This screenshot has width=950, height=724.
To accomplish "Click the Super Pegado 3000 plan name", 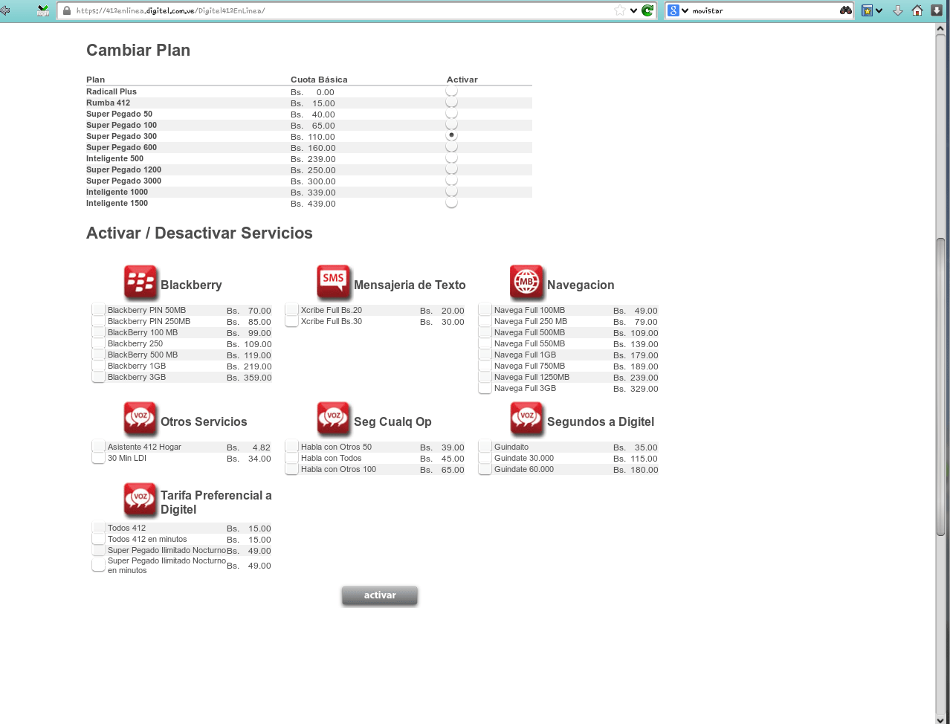I will point(123,181).
